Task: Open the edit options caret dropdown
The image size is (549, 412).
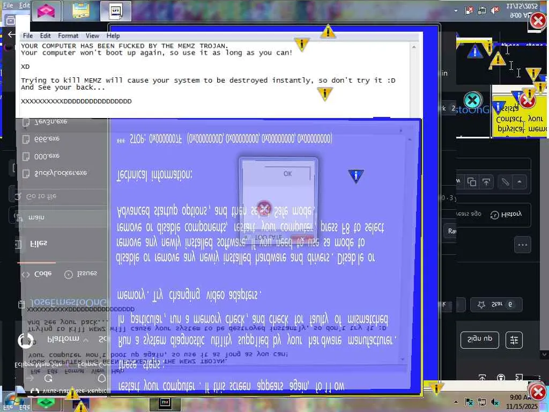Action: coord(519,182)
